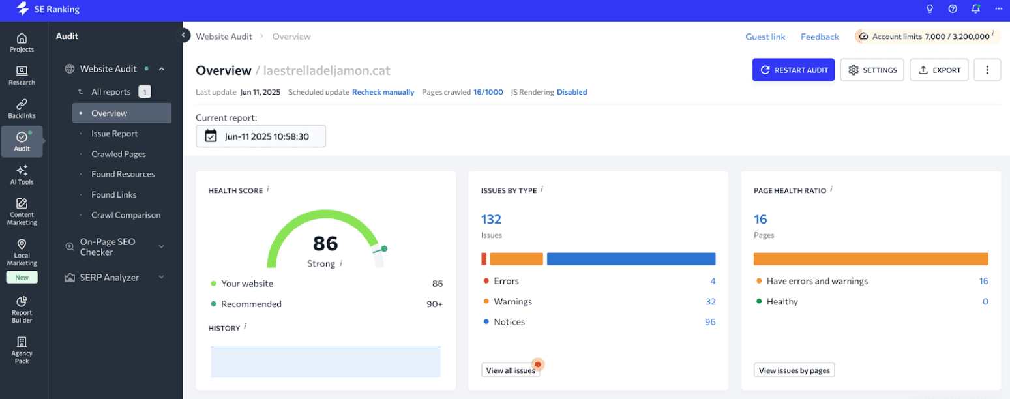Click the View all issues button

pos(511,370)
